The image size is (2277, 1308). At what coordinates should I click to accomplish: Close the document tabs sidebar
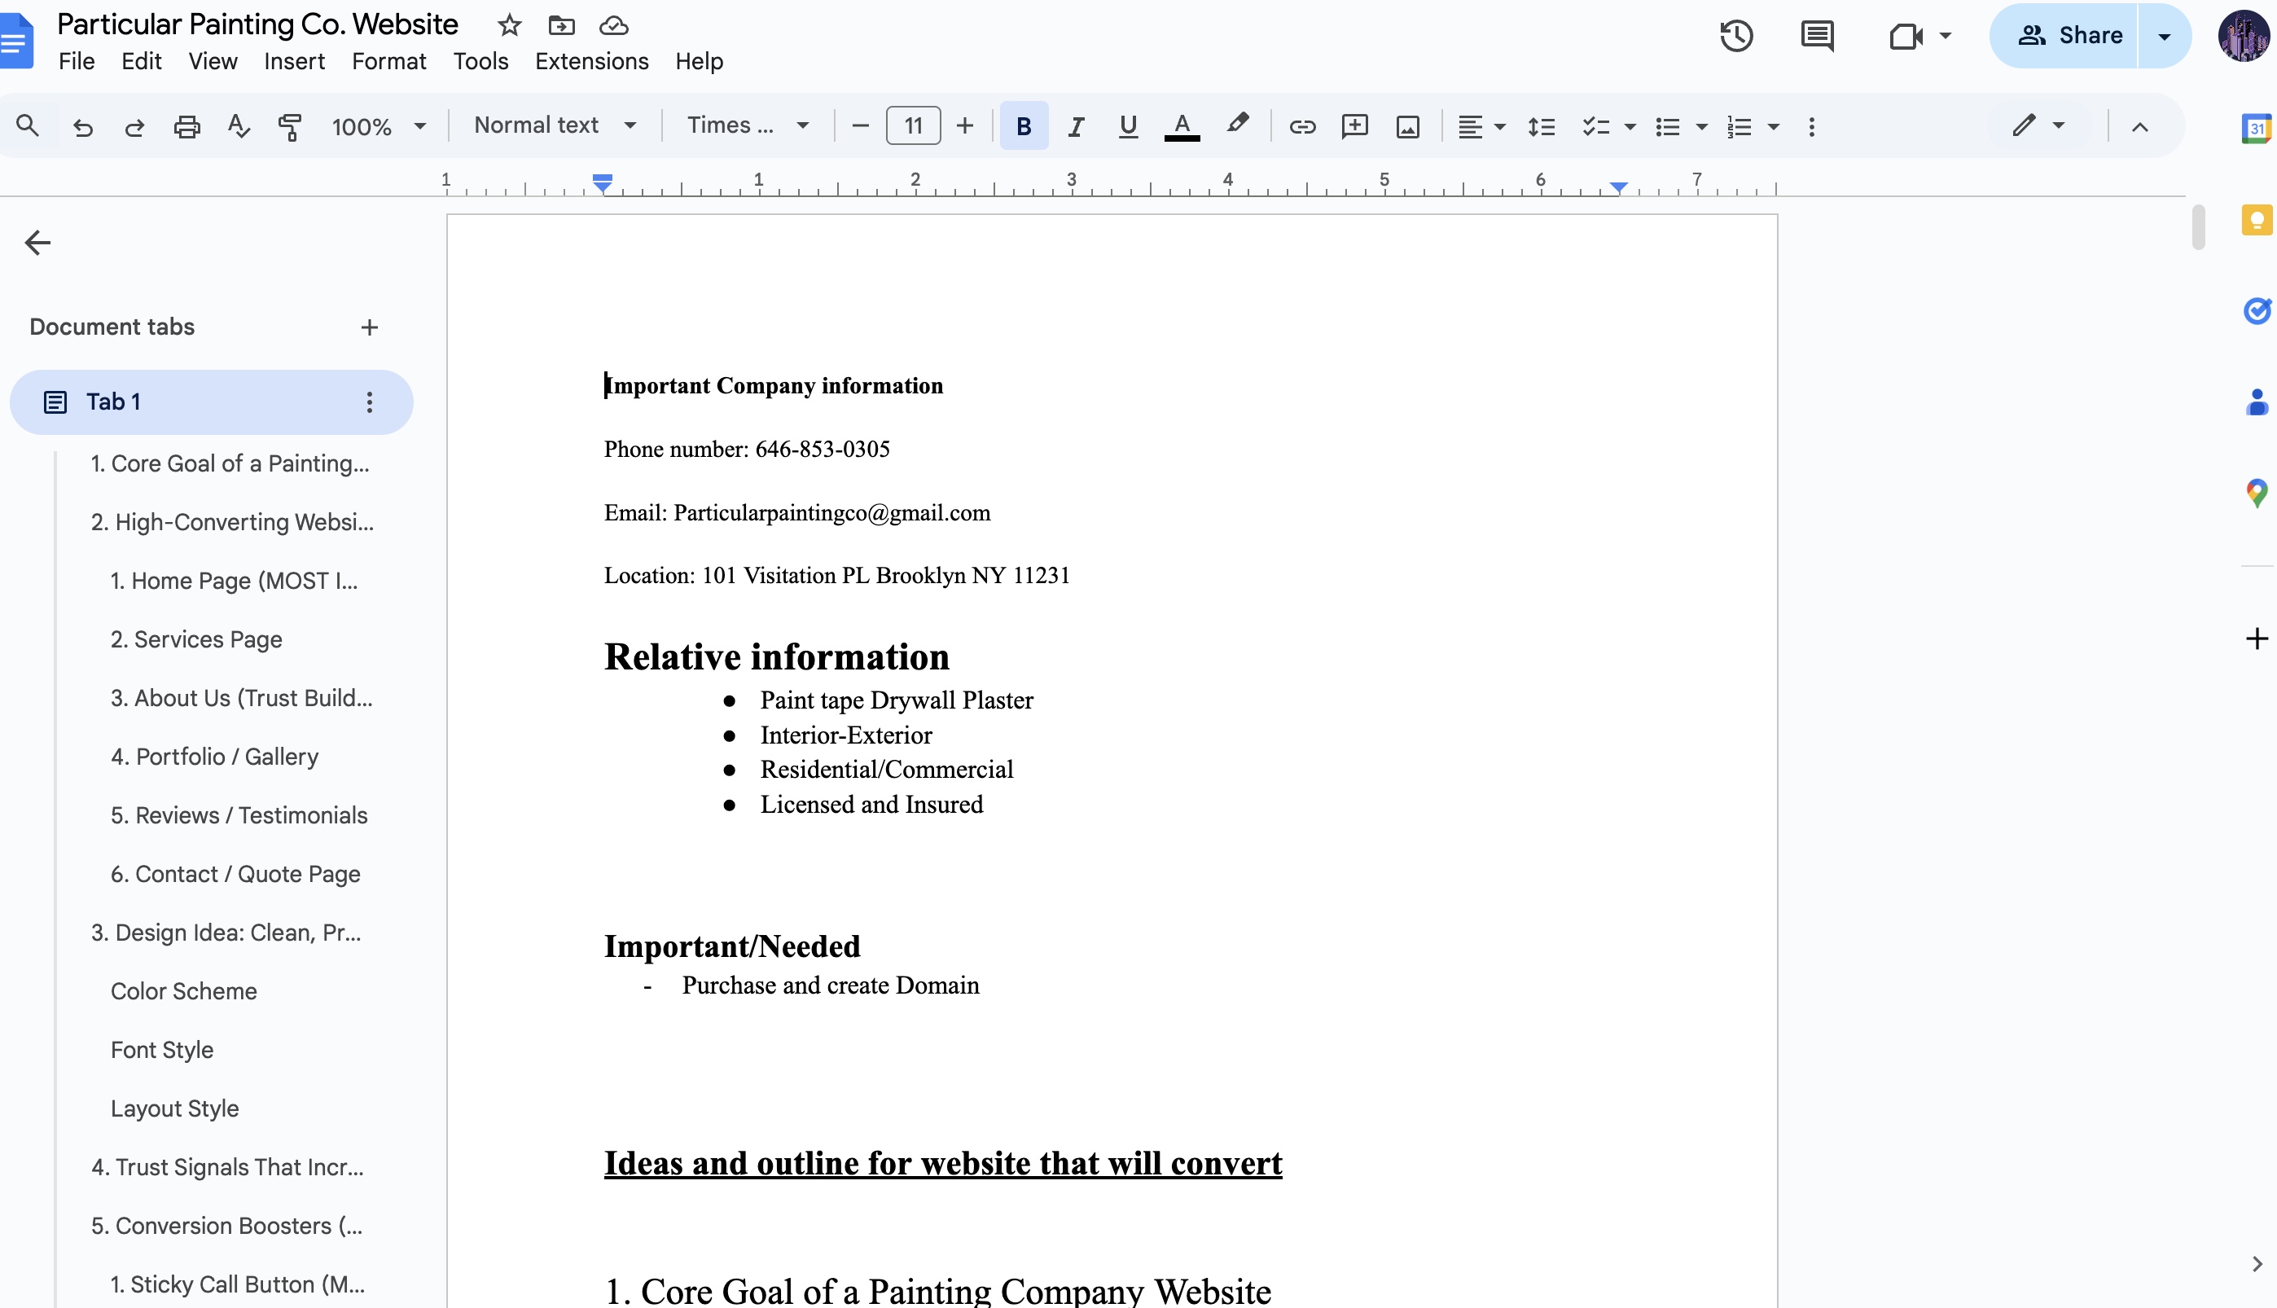pyautogui.click(x=37, y=243)
